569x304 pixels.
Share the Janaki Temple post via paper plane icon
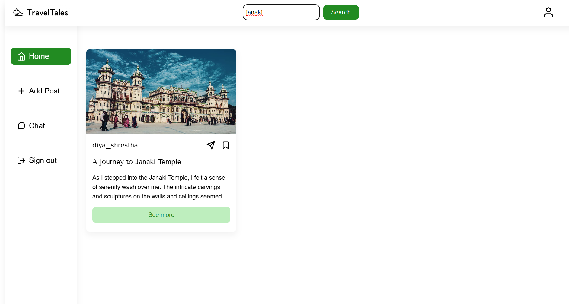coord(211,145)
